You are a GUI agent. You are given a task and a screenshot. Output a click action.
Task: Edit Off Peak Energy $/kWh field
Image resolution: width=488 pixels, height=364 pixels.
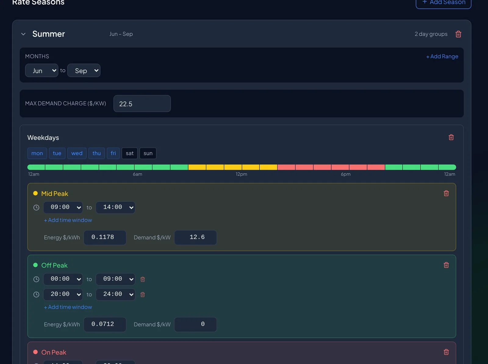(105, 324)
